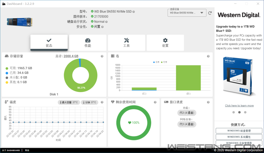Click 关于 DASHBOARD in footer

click(x=11, y=150)
